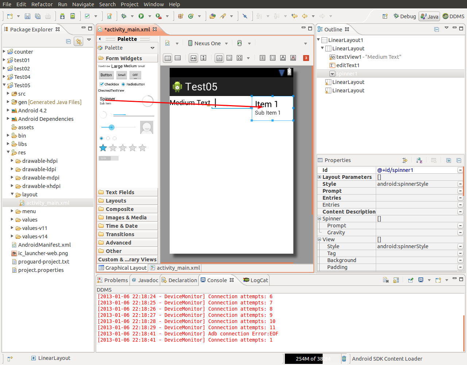Expand the src folder in Test05
This screenshot has width=467, height=365.
pyautogui.click(x=8, y=93)
